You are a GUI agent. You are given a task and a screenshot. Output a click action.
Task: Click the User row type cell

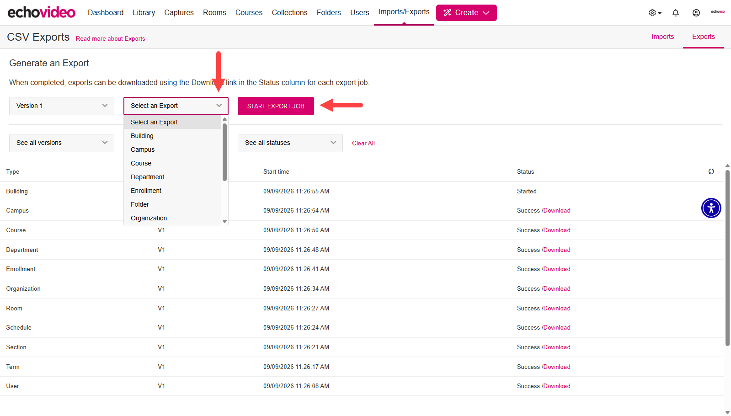[13, 386]
